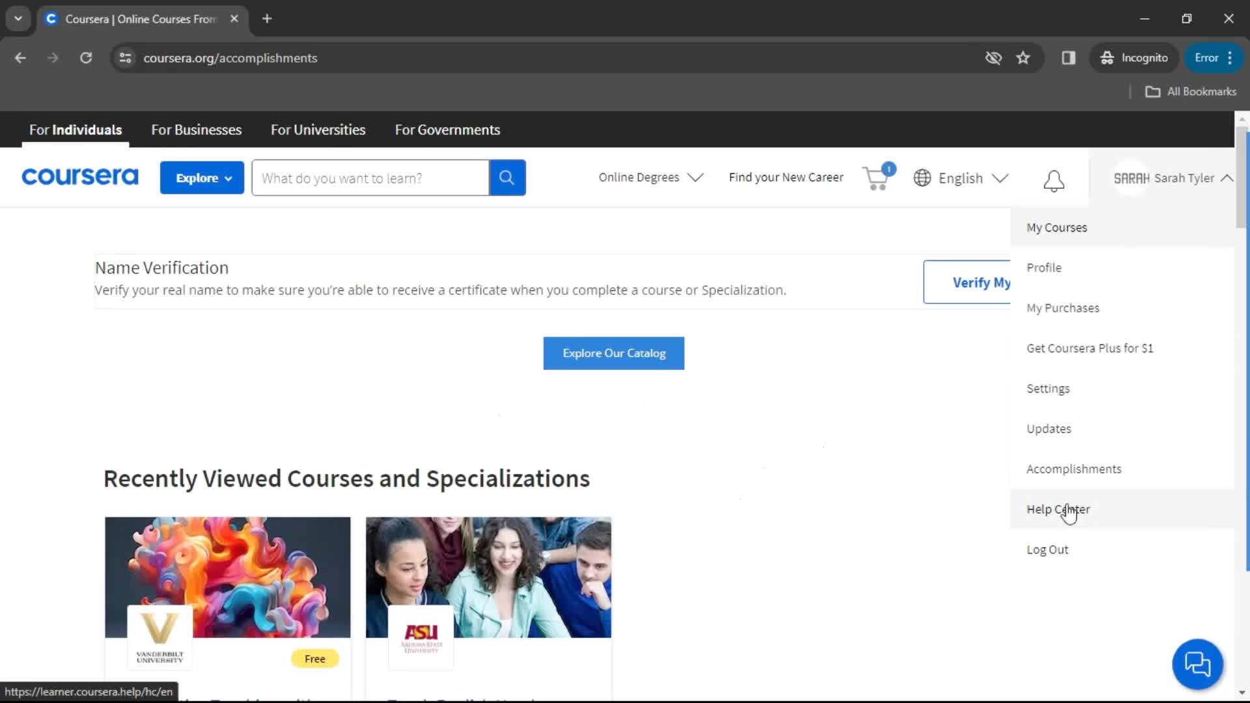Select Accomplishments from user menu

pos(1074,469)
